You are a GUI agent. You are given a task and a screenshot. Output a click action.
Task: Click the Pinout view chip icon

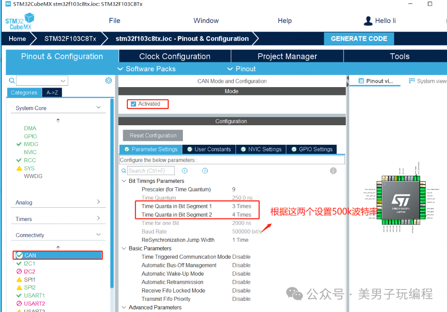(361, 81)
